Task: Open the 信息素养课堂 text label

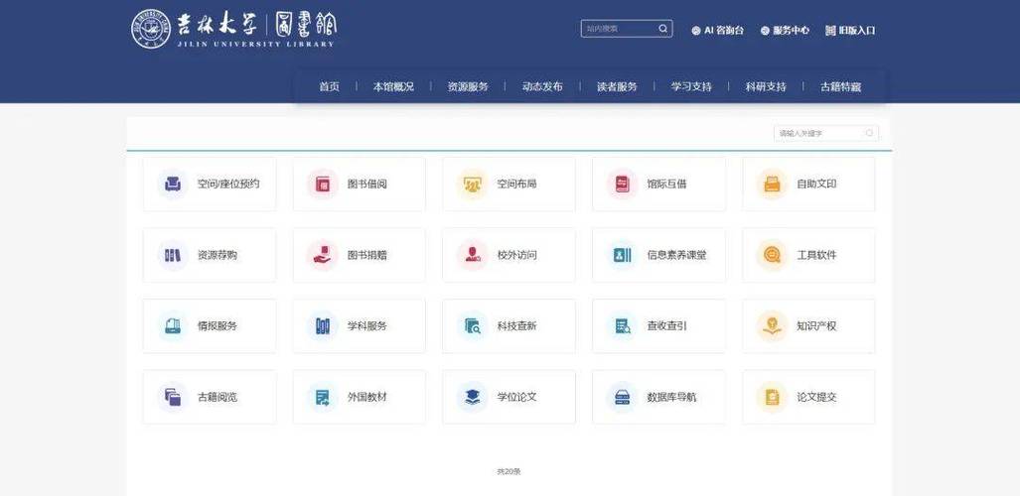Action: (676, 256)
